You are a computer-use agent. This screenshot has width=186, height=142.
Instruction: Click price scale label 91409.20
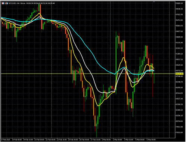tap(179, 54)
